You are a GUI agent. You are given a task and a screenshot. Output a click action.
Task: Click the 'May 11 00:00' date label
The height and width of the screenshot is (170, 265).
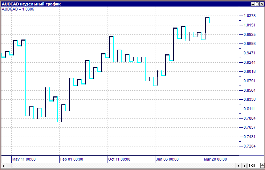24,159
